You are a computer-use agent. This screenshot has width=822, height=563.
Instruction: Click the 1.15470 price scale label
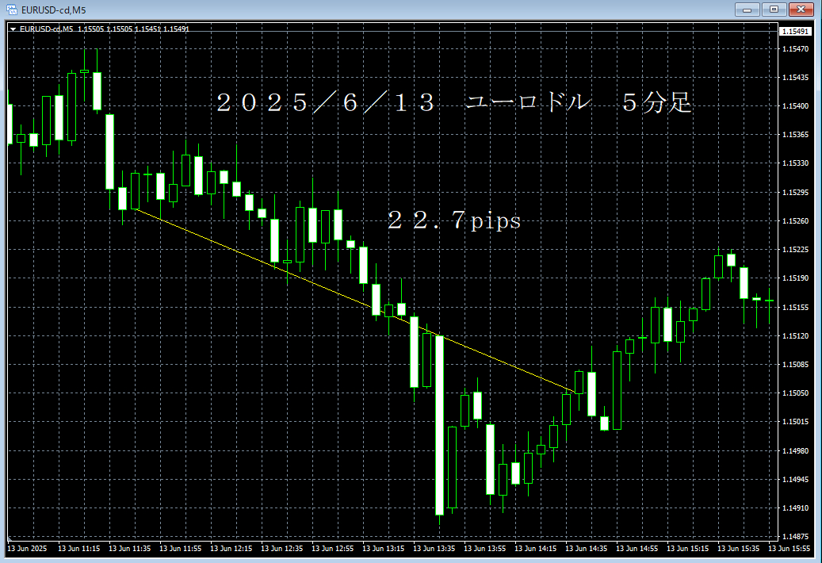click(795, 48)
